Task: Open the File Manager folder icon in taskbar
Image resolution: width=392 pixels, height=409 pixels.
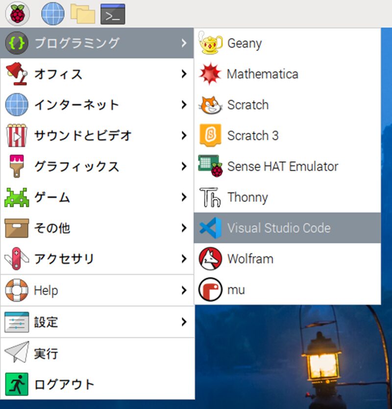Action: point(83,14)
